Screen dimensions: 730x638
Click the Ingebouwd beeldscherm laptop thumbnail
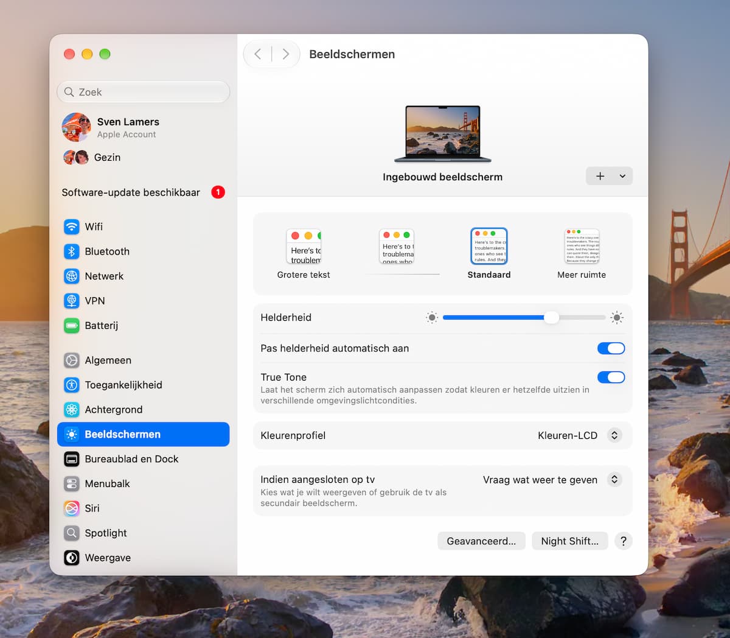click(443, 134)
